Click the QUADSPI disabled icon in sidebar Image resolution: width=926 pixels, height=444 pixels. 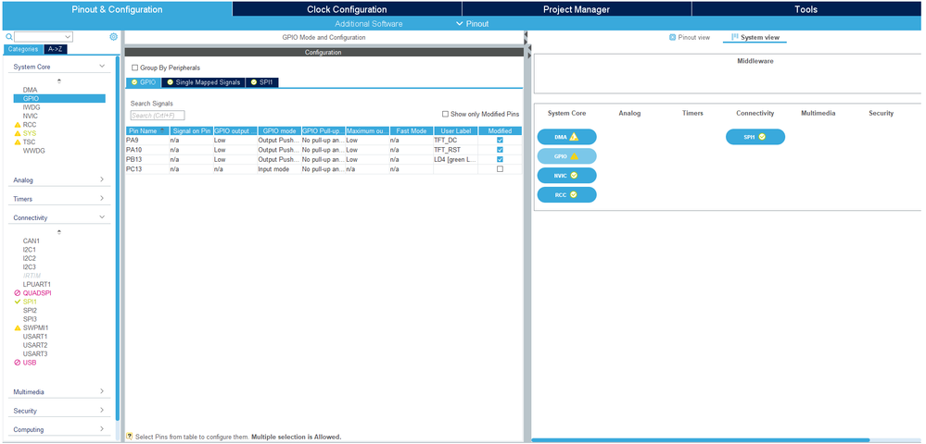(x=17, y=293)
